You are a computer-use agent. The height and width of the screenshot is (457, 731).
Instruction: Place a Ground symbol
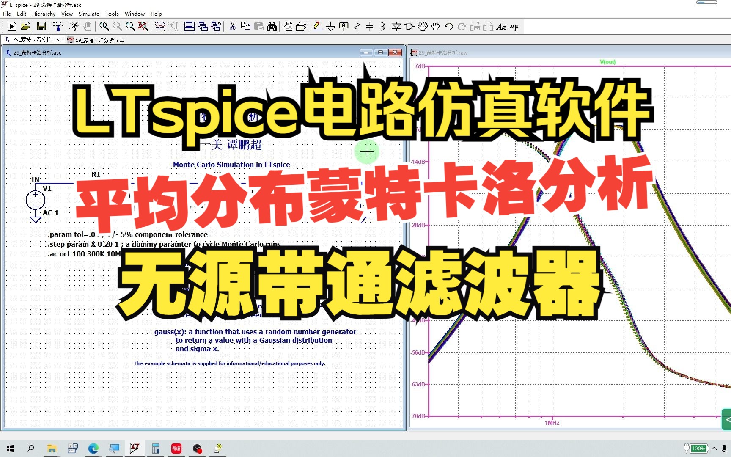tap(330, 27)
